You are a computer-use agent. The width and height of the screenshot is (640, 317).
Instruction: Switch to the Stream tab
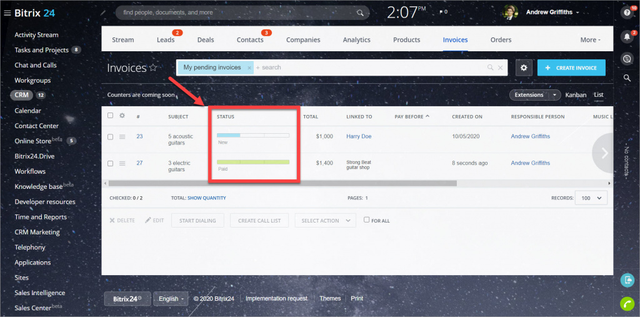coord(123,39)
